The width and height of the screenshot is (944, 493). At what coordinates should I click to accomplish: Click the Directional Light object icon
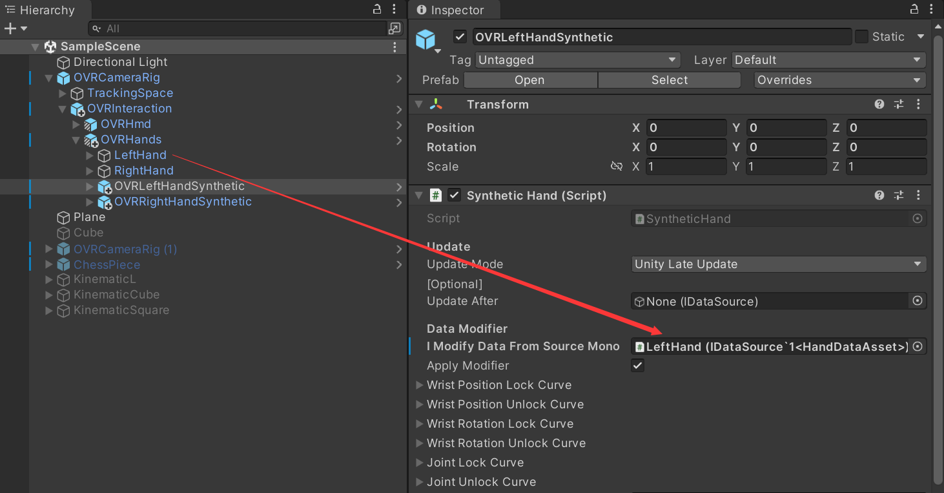click(63, 62)
